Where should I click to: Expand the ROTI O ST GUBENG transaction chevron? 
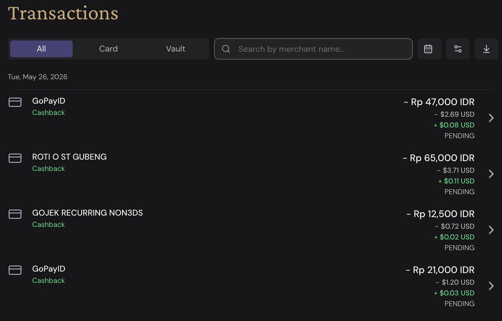point(492,174)
